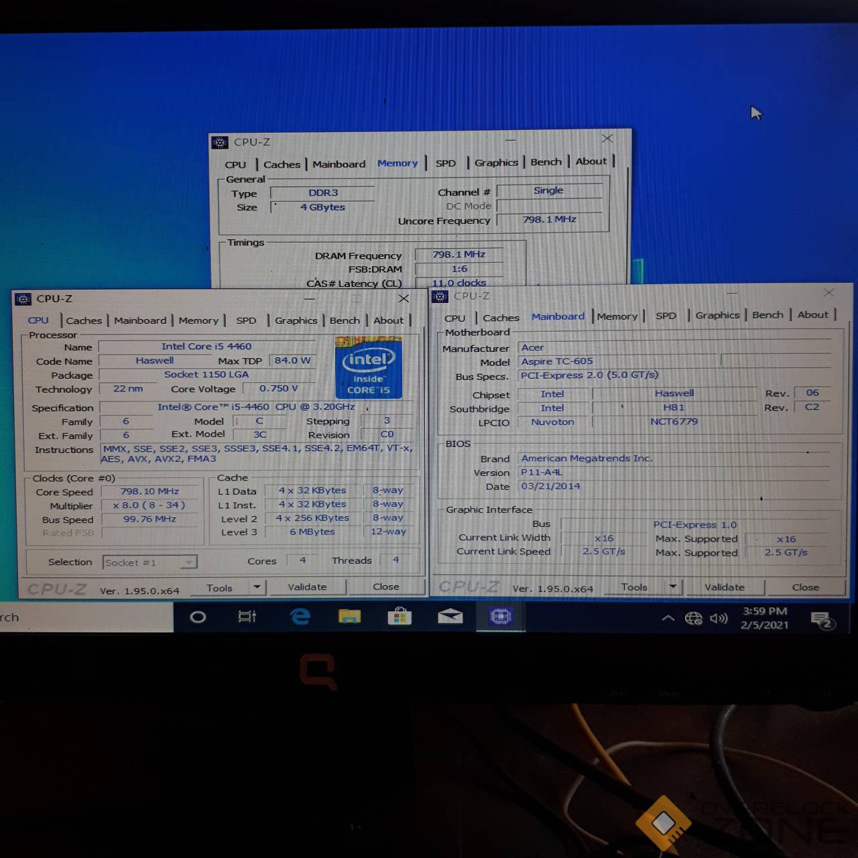Image resolution: width=858 pixels, height=858 pixels.
Task: Open the Cortana circle on the taskbar
Action: pos(198,617)
